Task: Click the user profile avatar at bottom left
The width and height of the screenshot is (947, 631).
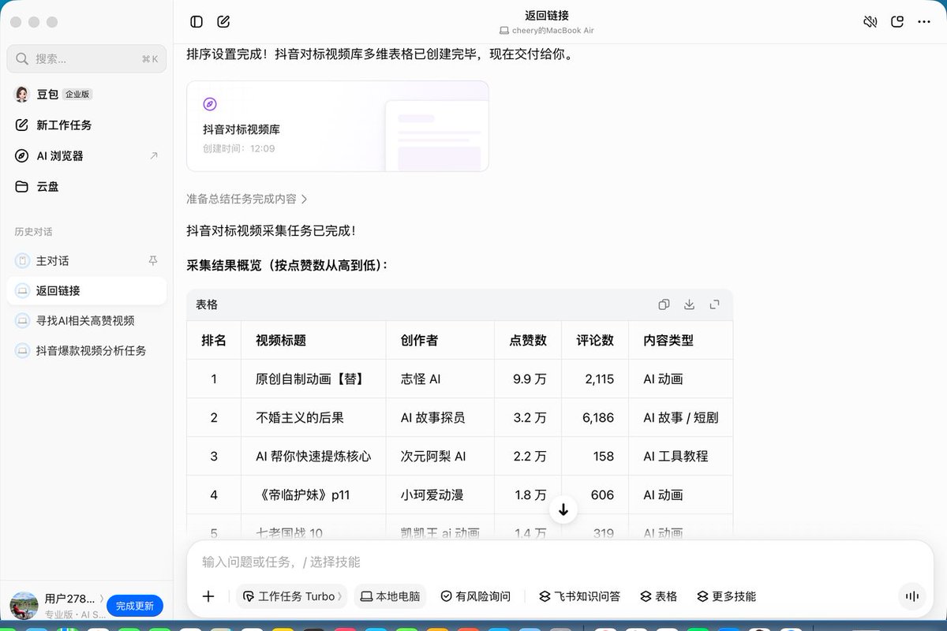Action: coord(24,606)
